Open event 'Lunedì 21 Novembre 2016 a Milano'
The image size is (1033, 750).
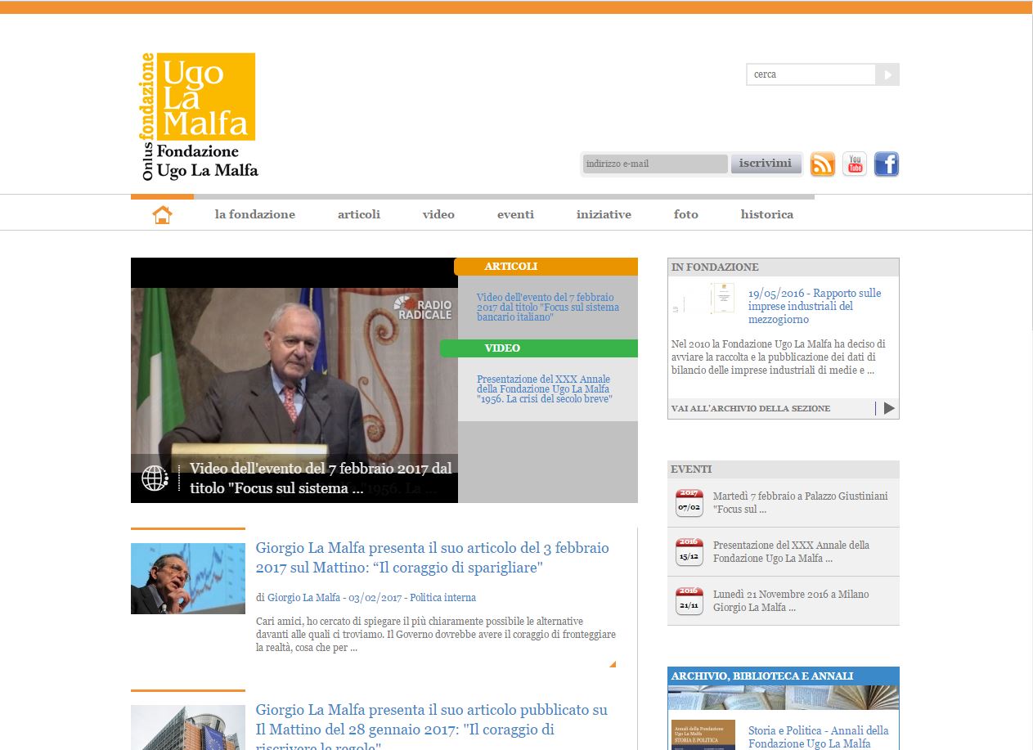(791, 600)
